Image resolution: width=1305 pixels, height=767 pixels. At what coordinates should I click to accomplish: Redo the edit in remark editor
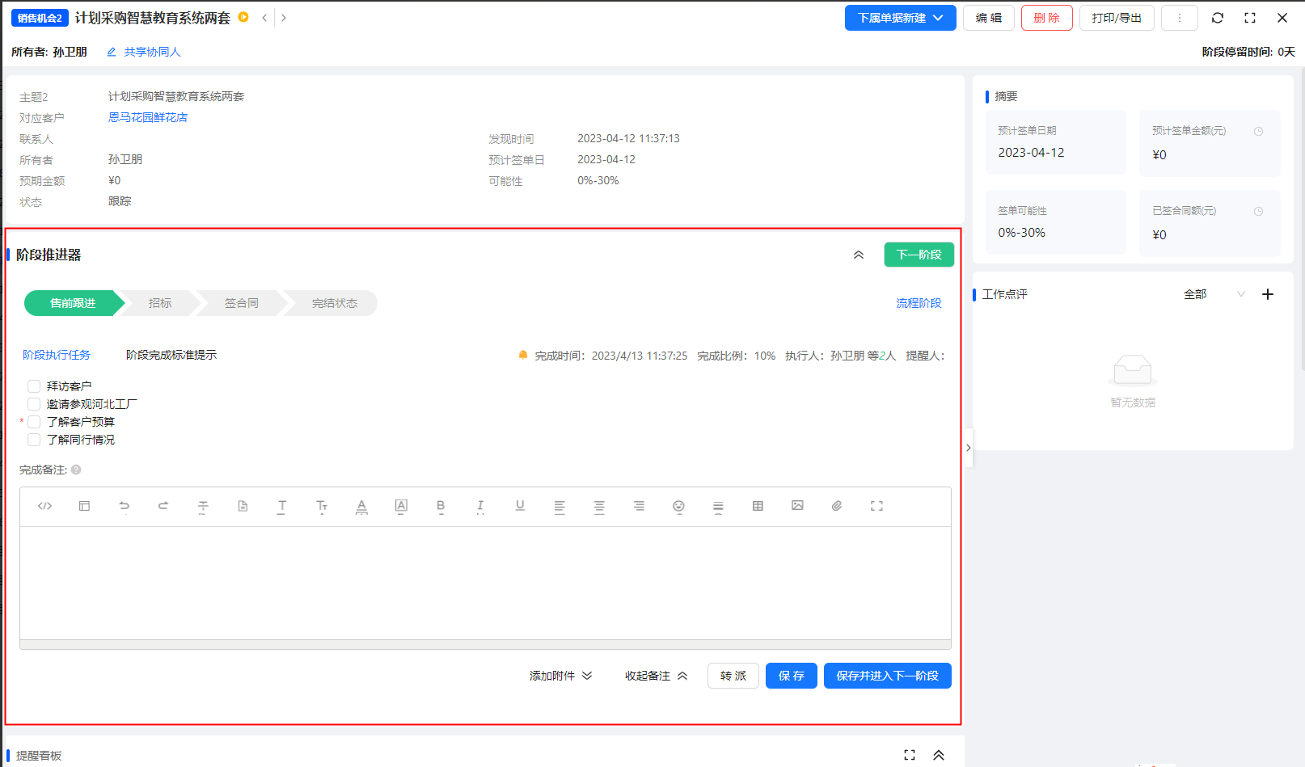click(163, 506)
